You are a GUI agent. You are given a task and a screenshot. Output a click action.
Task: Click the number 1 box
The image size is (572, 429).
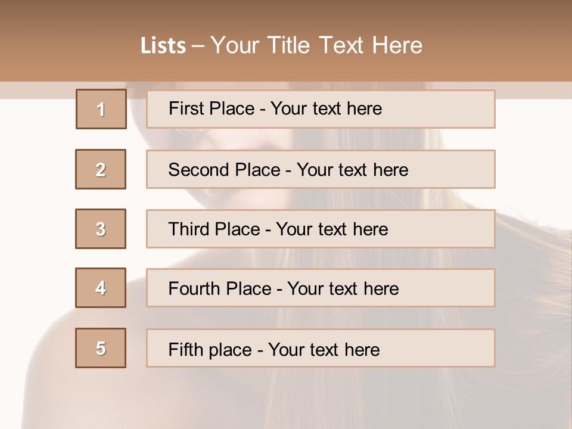101,109
